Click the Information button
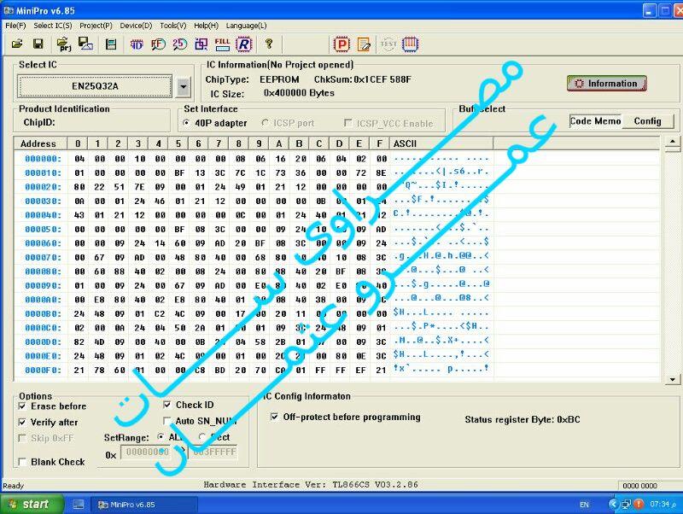The image size is (683, 514). 607,83
